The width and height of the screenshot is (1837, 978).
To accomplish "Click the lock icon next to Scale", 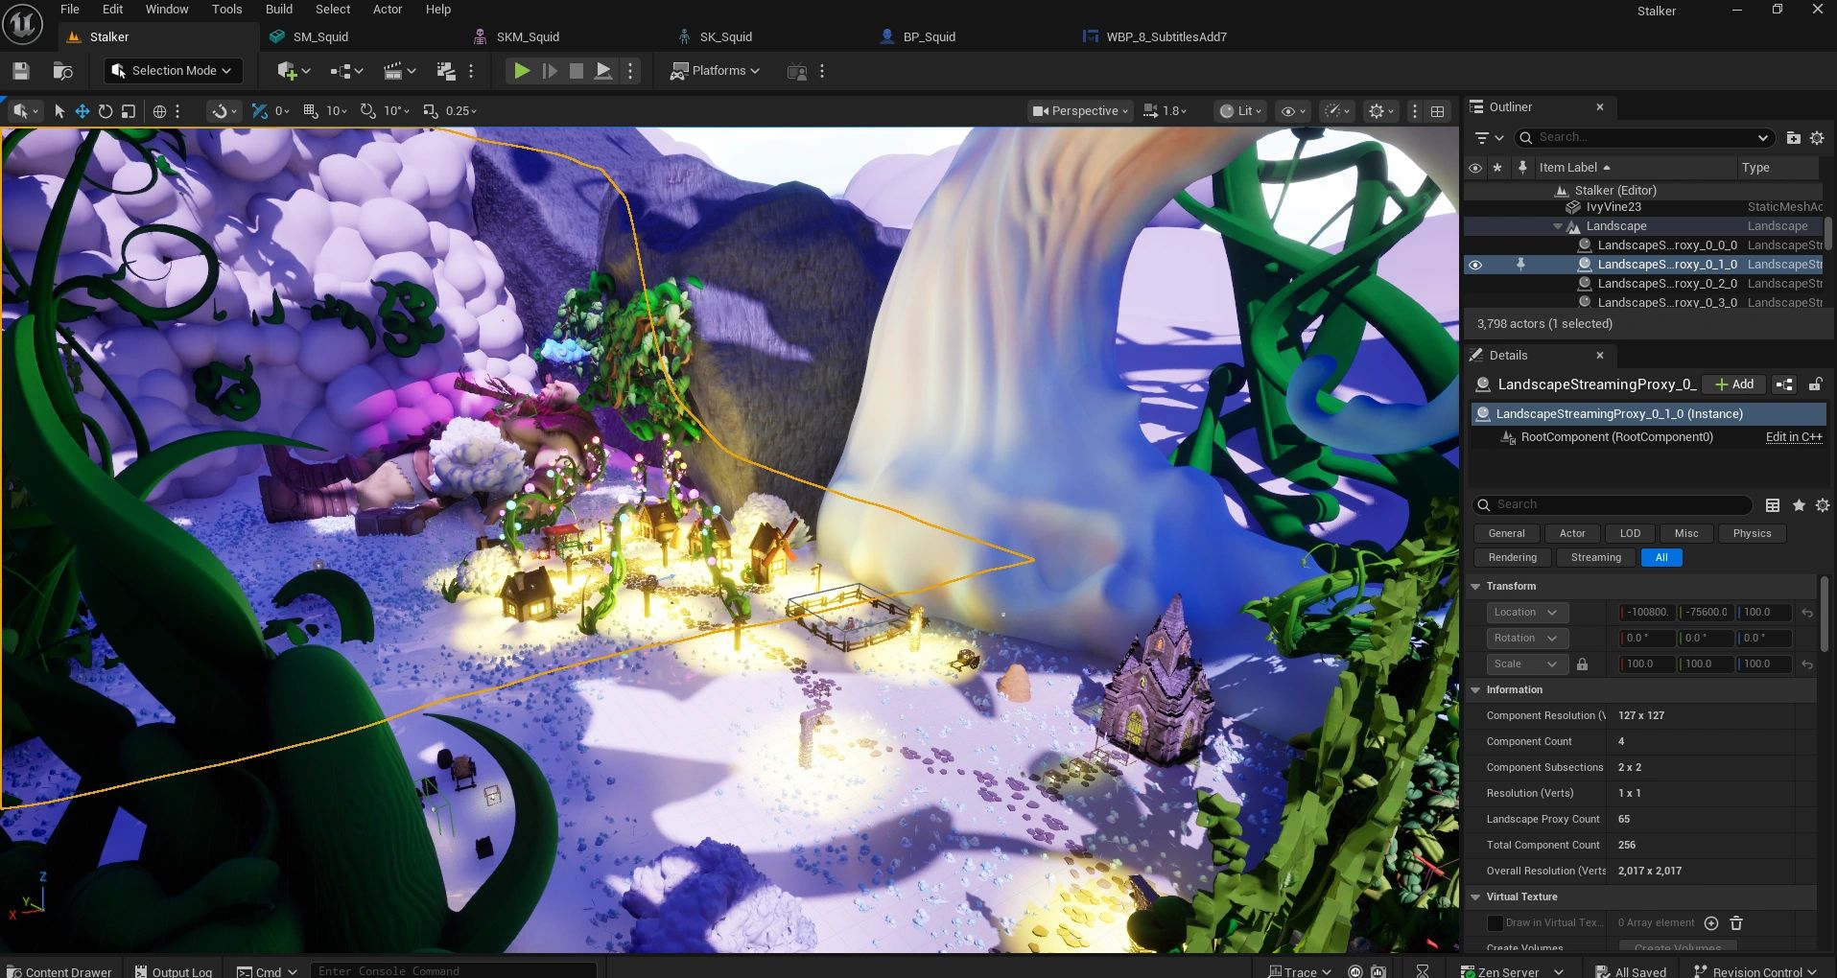I will point(1582,664).
